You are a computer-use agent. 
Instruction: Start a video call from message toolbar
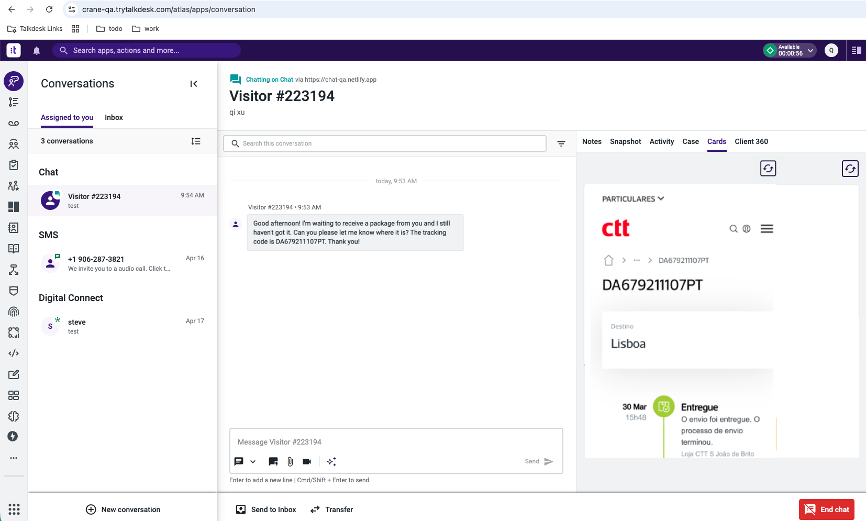[307, 461]
